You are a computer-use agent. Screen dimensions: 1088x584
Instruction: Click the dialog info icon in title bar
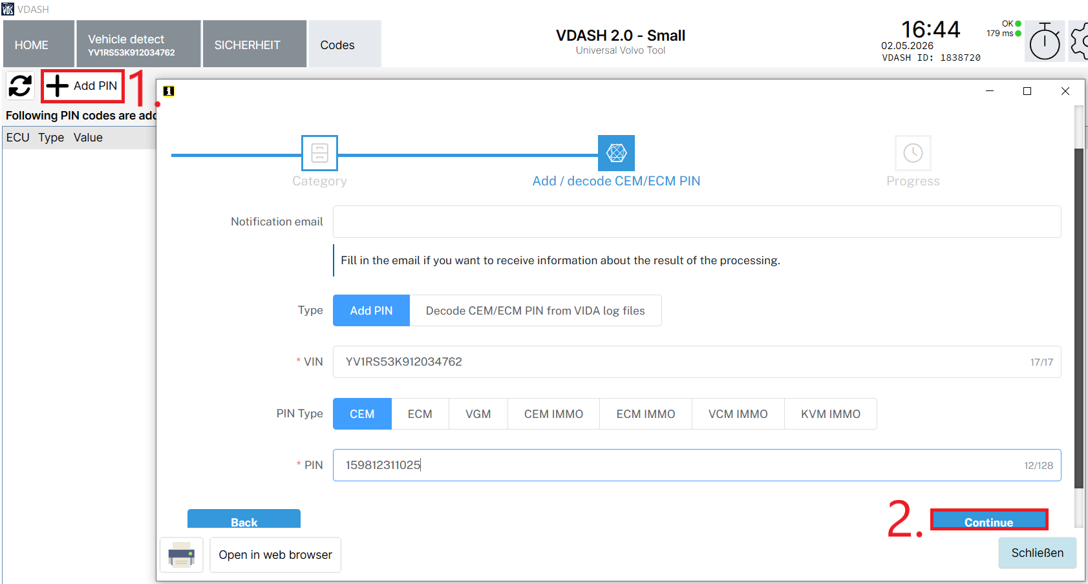tap(169, 91)
